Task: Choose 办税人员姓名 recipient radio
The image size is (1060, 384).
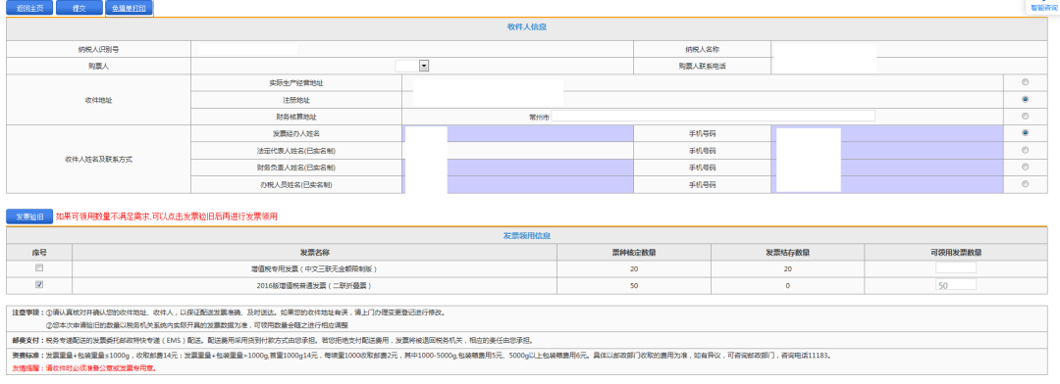Action: click(x=1026, y=183)
